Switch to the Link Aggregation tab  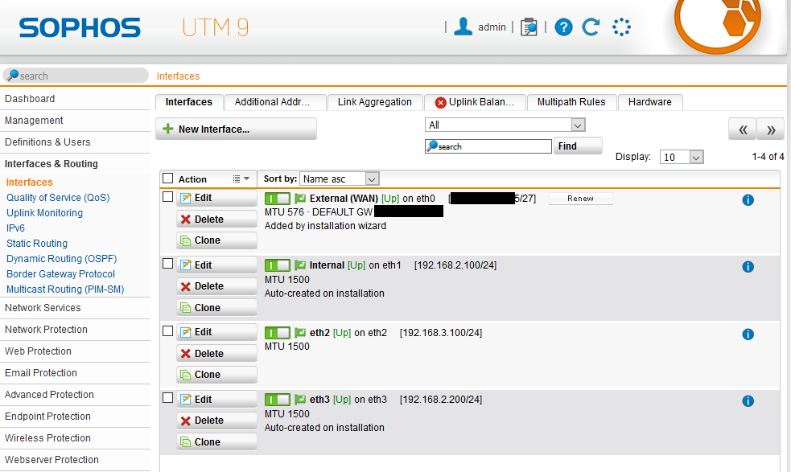click(374, 102)
